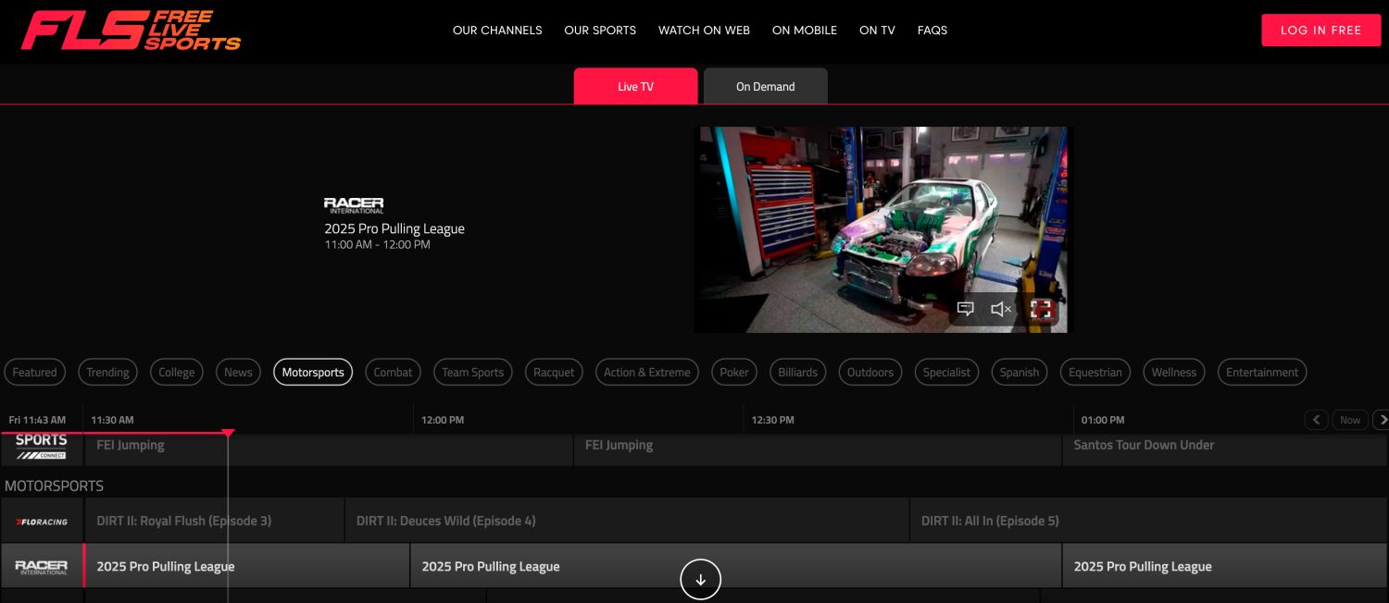The image size is (1389, 603).
Task: Click the circular scroll-down arrow button
Action: 700,580
